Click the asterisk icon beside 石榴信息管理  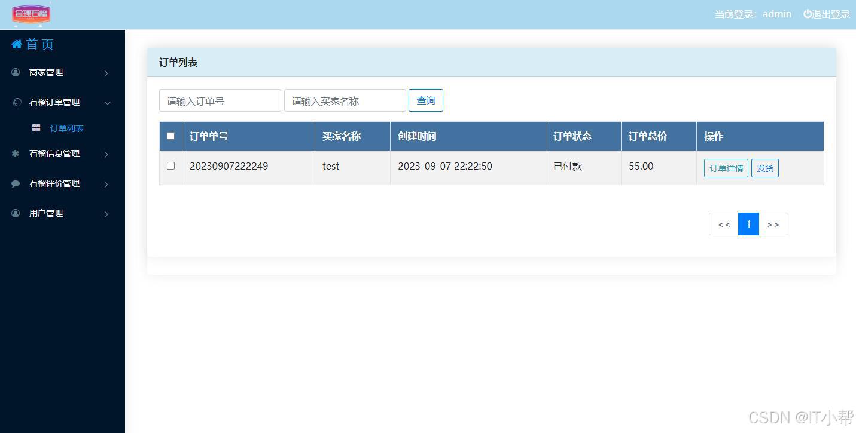(x=16, y=153)
